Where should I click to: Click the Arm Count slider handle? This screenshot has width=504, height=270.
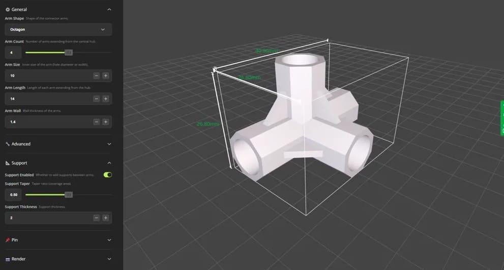pyautogui.click(x=69, y=52)
